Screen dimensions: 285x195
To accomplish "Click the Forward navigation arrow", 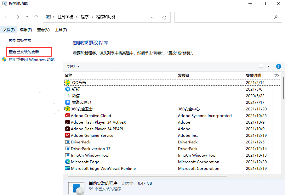I will 17,17.
